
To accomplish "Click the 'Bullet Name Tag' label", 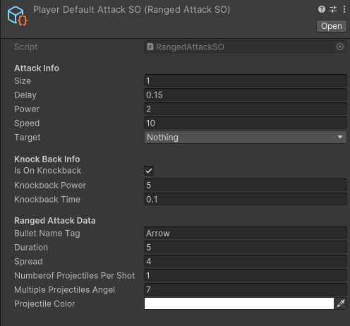I will (47, 234).
